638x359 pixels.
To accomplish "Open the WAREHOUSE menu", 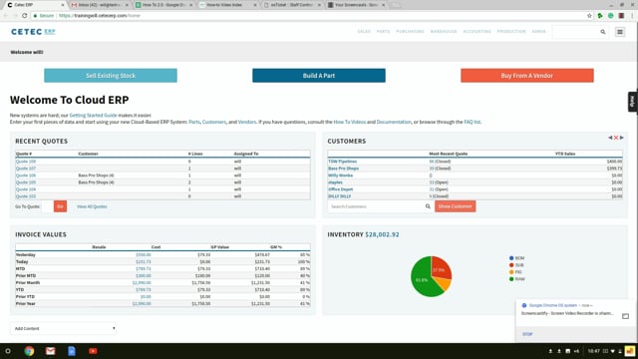I will pyautogui.click(x=444, y=31).
